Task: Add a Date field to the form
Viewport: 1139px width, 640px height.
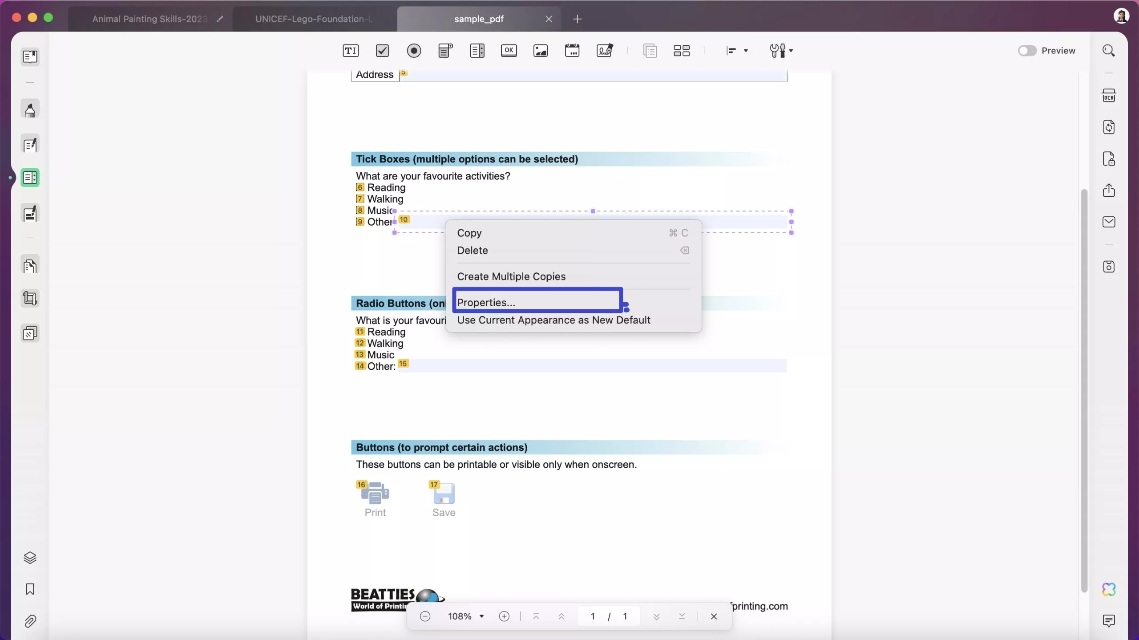Action: click(572, 50)
